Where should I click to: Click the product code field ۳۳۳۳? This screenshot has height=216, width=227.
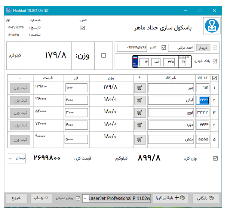coord(203,112)
